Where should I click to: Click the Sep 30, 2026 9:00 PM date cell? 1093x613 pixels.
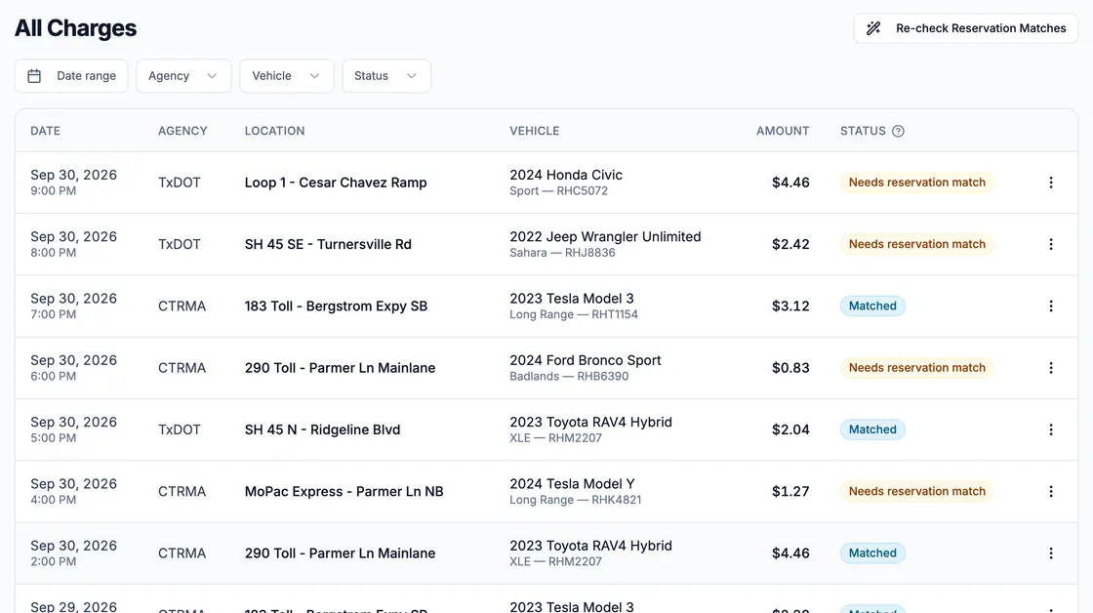click(73, 183)
